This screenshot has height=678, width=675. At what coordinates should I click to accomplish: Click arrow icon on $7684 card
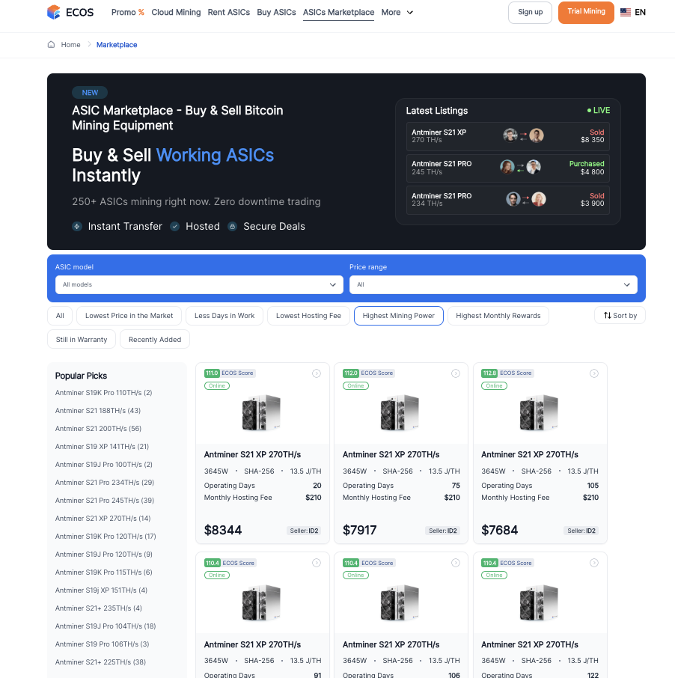(x=594, y=373)
